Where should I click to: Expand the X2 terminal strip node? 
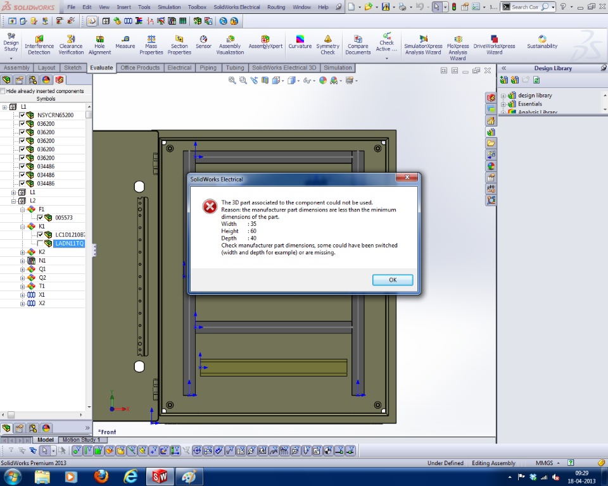coord(23,304)
